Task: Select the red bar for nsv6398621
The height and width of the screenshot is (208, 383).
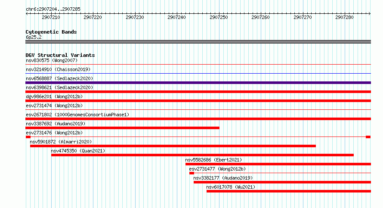Action: tap(198, 92)
